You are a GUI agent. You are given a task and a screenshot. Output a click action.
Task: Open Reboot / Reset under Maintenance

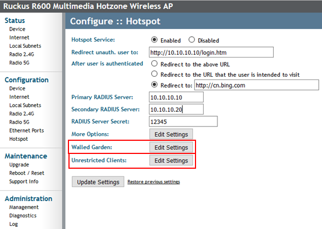tap(27, 173)
